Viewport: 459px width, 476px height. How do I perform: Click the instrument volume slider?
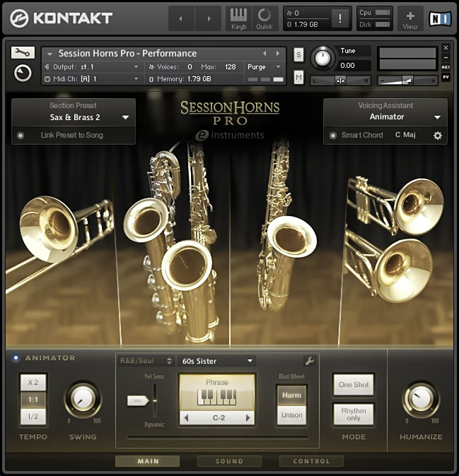click(x=407, y=81)
